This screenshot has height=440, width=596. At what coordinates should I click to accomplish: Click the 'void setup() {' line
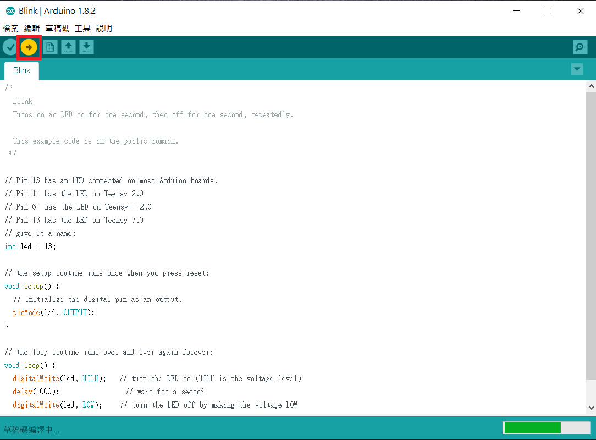[31, 286]
